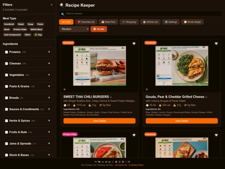View Details for Gouda, Pear & Cheddar
This screenshot has width=225, height=169.
[182, 121]
